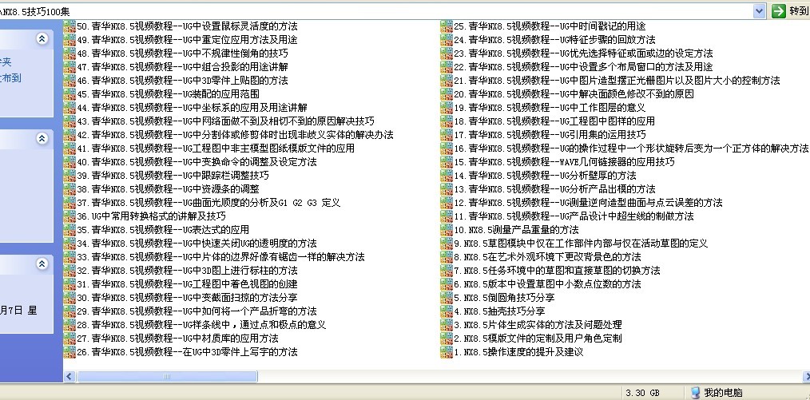Select file name 2 模版文件的定制及用户角色定制
Viewport: 810px width, 400px height.
[x=538, y=339]
